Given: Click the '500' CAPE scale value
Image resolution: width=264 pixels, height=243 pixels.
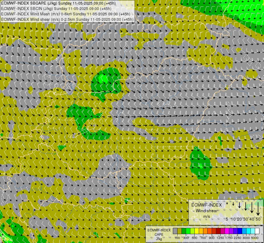Looking at the screenshot, I should coord(194,238).
